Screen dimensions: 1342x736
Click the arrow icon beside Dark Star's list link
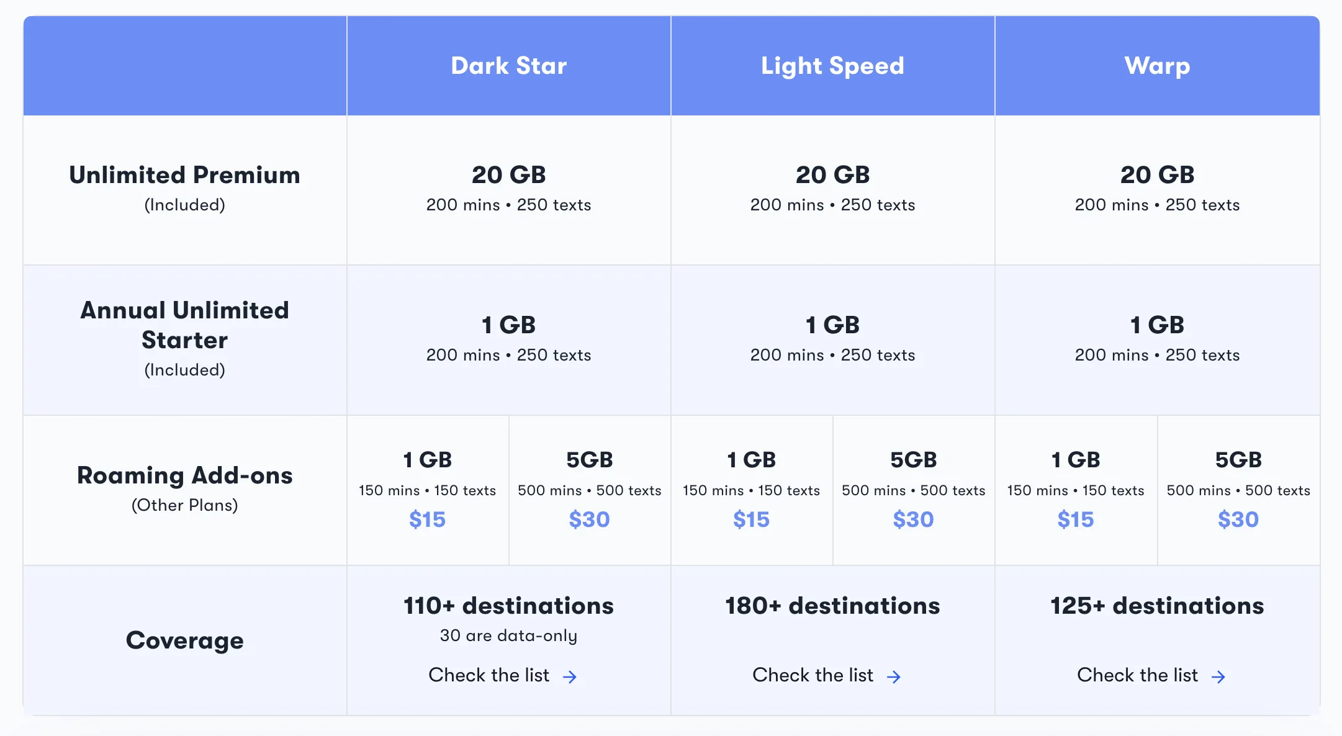tap(570, 676)
